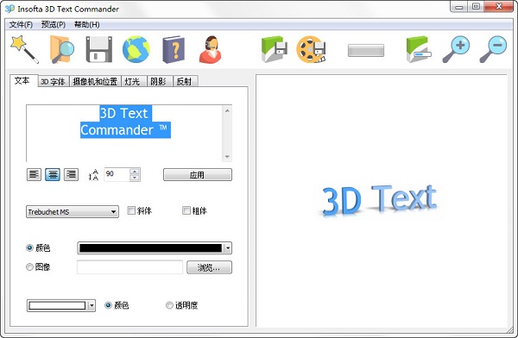Viewport: 518px width, 338px height.
Task: Decrease the line spacing value 90
Action: [134, 178]
